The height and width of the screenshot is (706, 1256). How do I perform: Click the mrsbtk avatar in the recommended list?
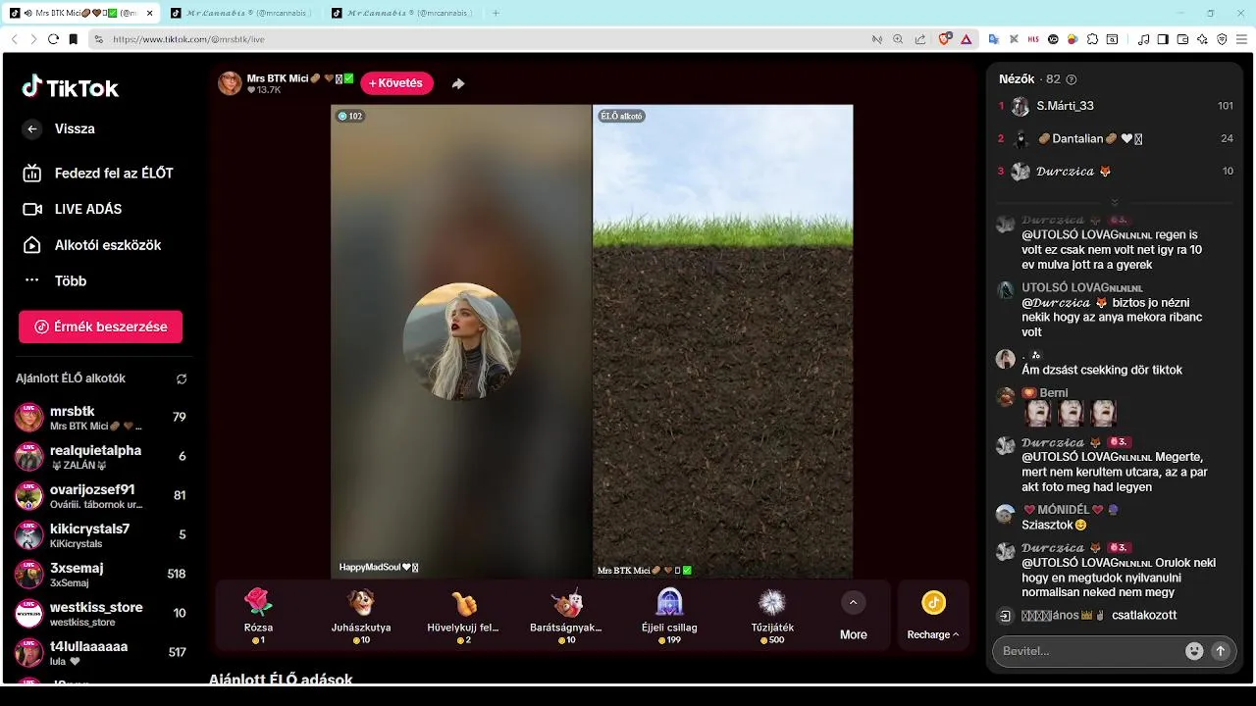point(29,417)
